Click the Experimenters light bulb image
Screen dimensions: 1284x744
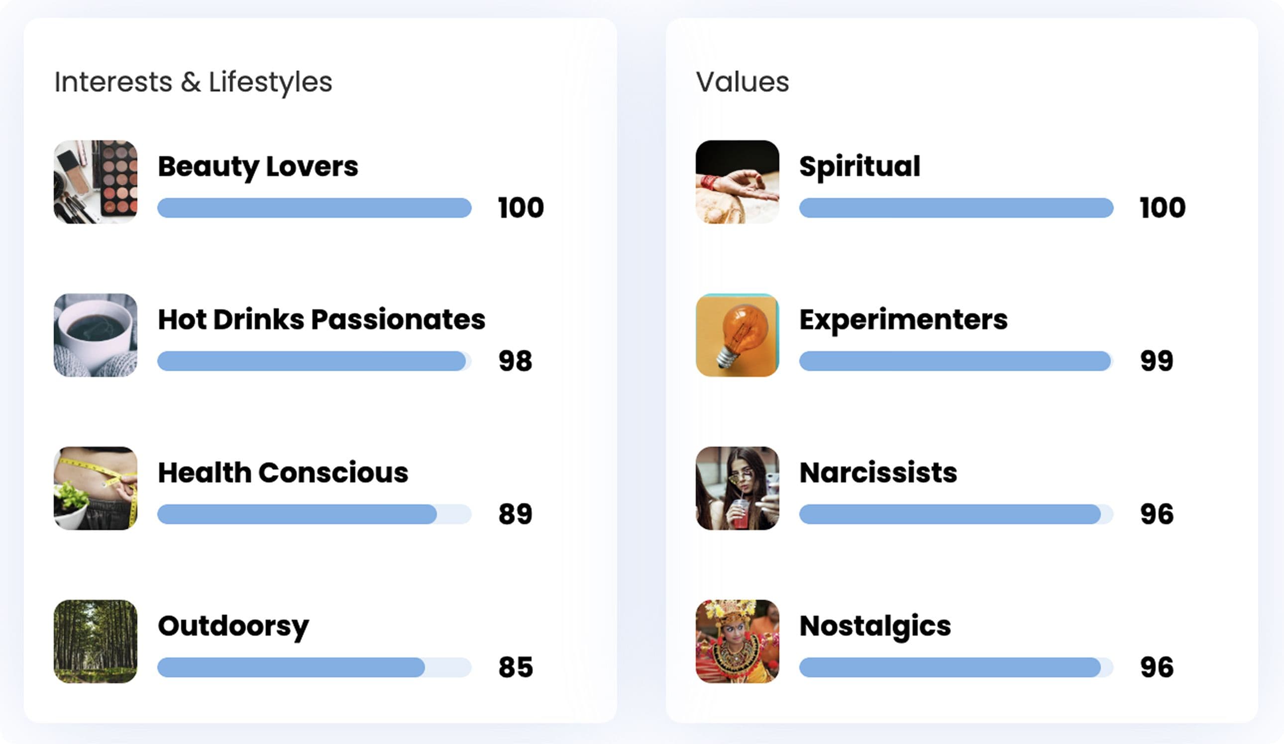point(737,335)
